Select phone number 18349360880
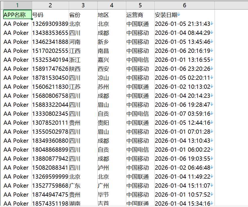The height and width of the screenshot is (207, 248). [50, 141]
